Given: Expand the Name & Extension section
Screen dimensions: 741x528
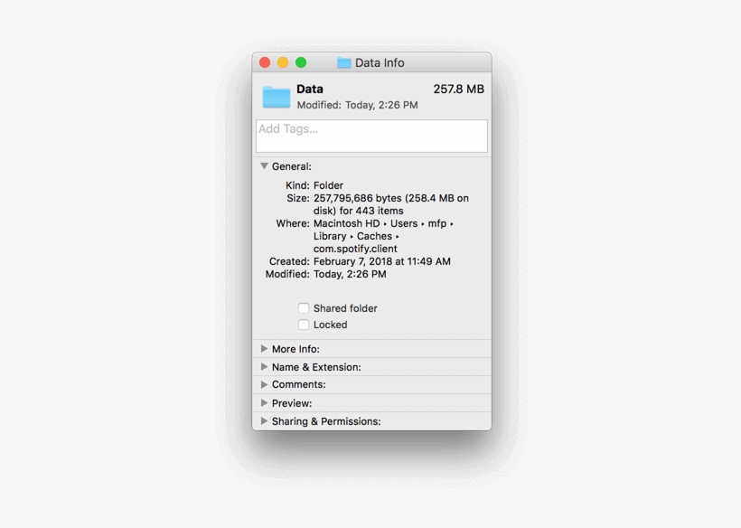Looking at the screenshot, I should click(x=264, y=366).
